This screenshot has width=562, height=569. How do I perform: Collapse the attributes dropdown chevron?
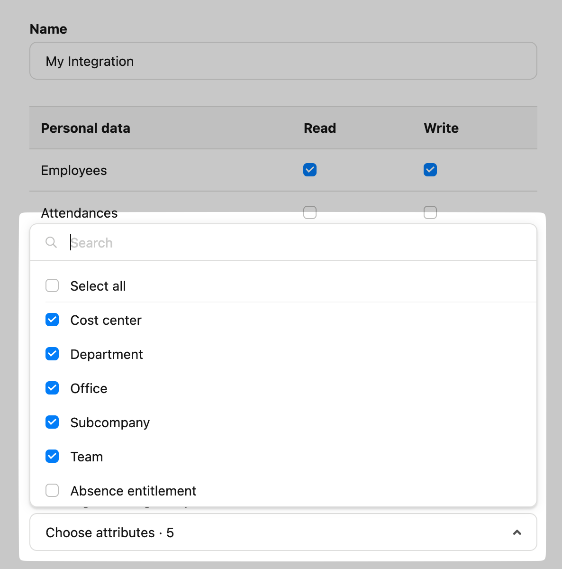point(517,532)
